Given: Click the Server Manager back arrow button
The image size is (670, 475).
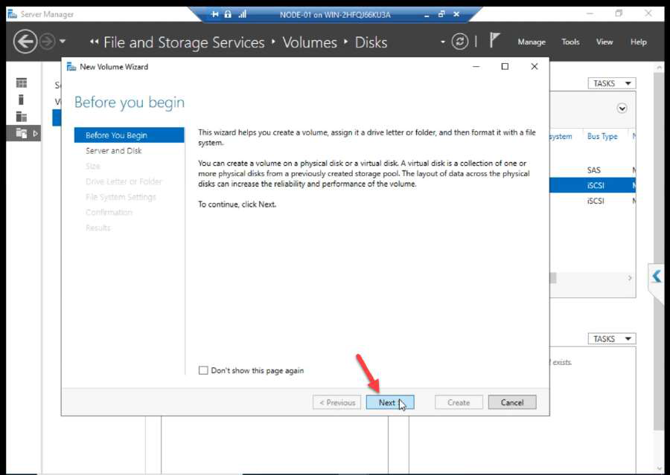Looking at the screenshot, I should pyautogui.click(x=25, y=42).
